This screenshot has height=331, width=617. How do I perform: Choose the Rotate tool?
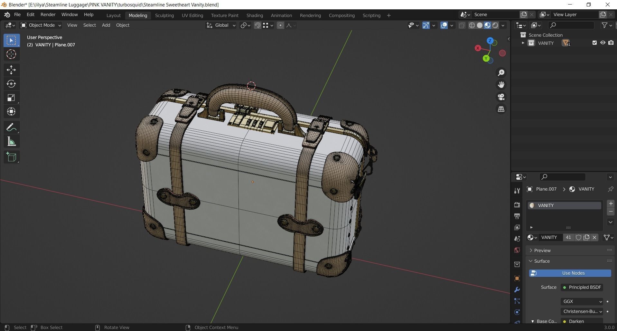click(11, 84)
